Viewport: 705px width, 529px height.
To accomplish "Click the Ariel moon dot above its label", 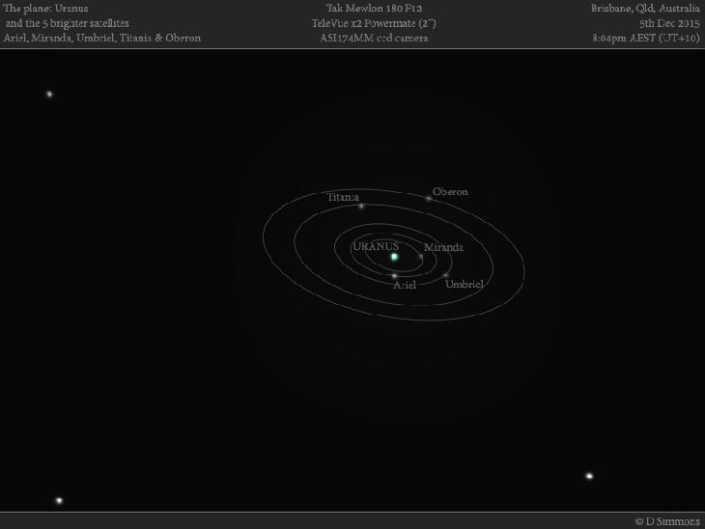I will click(394, 276).
